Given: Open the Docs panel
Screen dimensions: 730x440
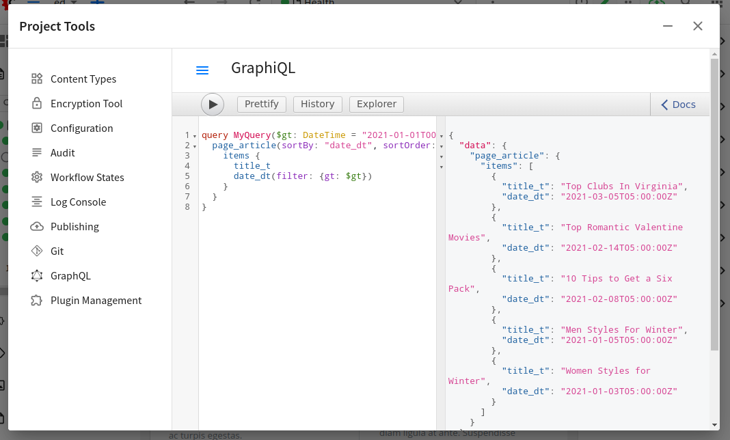Looking at the screenshot, I should pos(678,105).
